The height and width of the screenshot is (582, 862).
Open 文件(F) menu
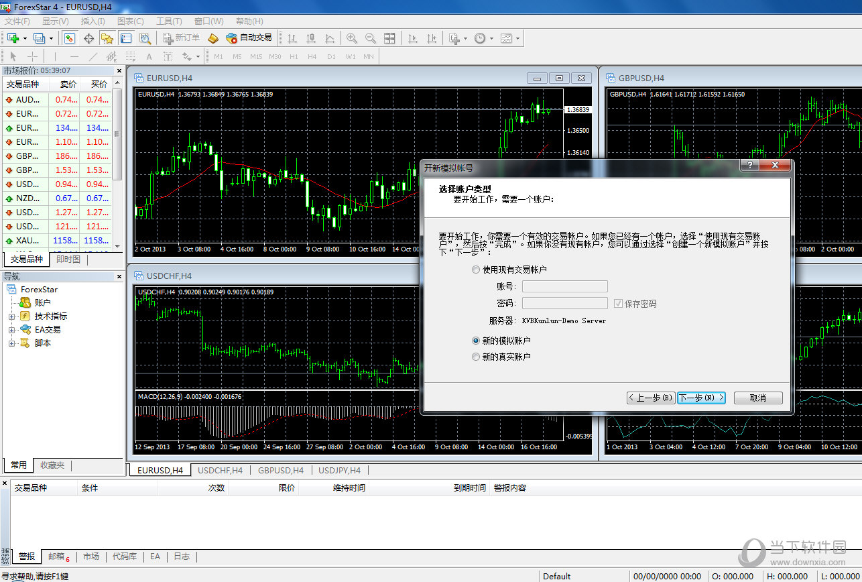pos(17,21)
